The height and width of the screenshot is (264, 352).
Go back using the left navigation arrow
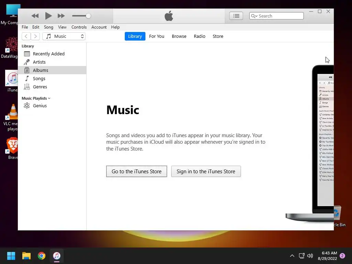(26, 36)
